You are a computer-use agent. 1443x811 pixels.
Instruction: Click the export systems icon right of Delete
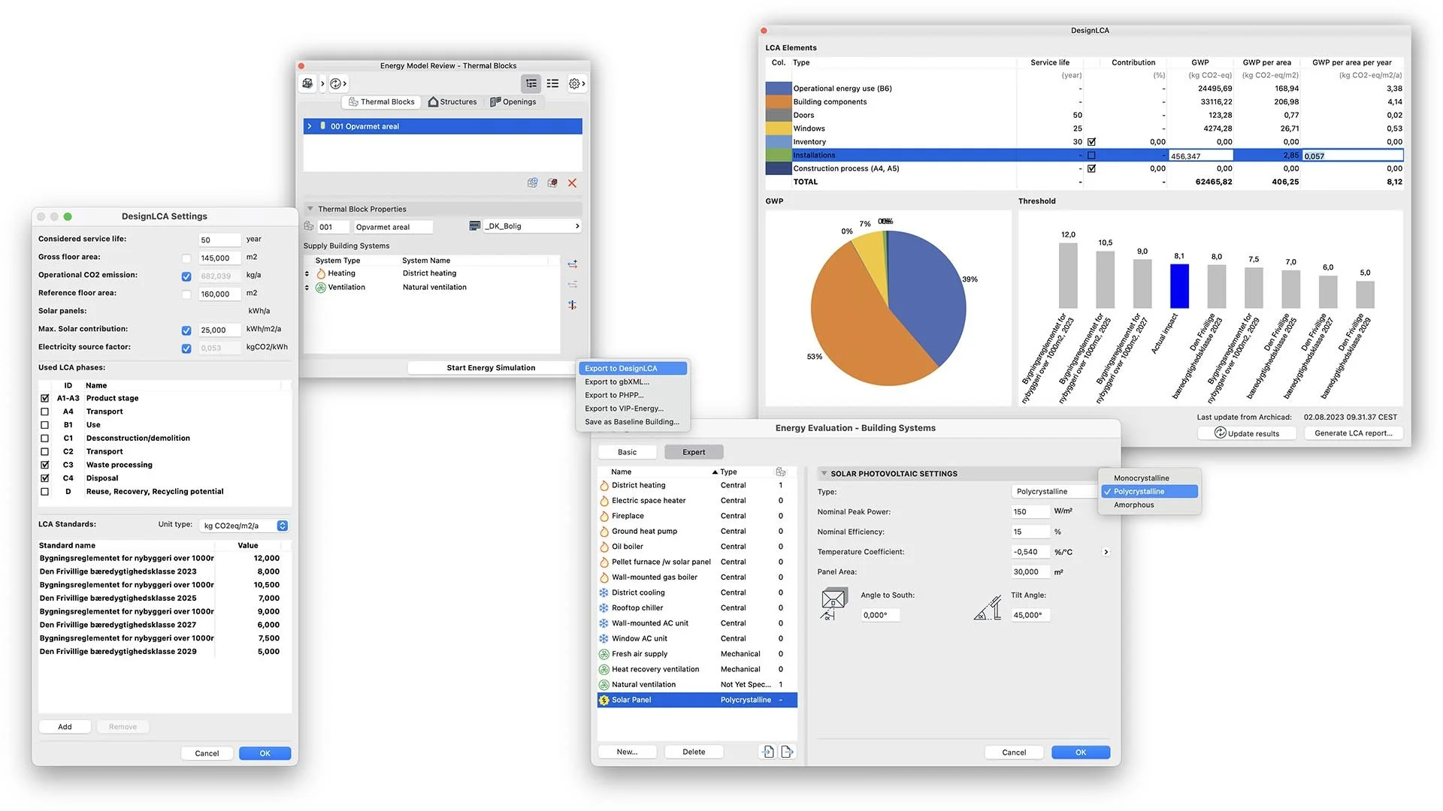(x=787, y=752)
